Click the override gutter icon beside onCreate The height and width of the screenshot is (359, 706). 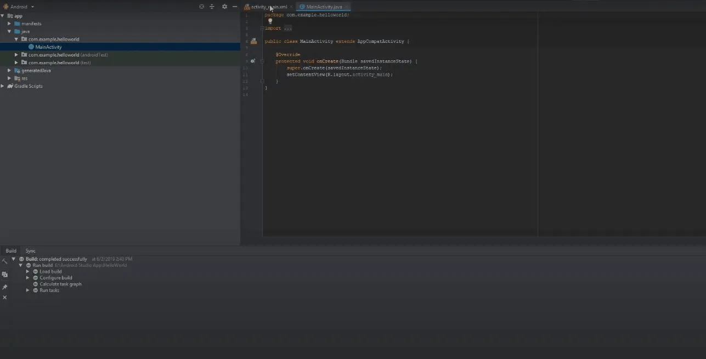pyautogui.click(x=253, y=61)
